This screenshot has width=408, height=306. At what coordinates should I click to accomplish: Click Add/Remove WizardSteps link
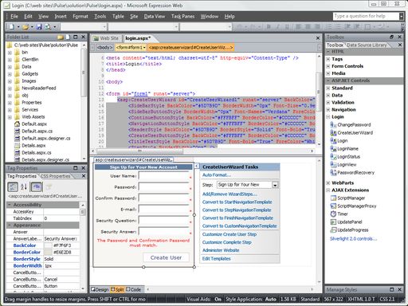click(229, 194)
